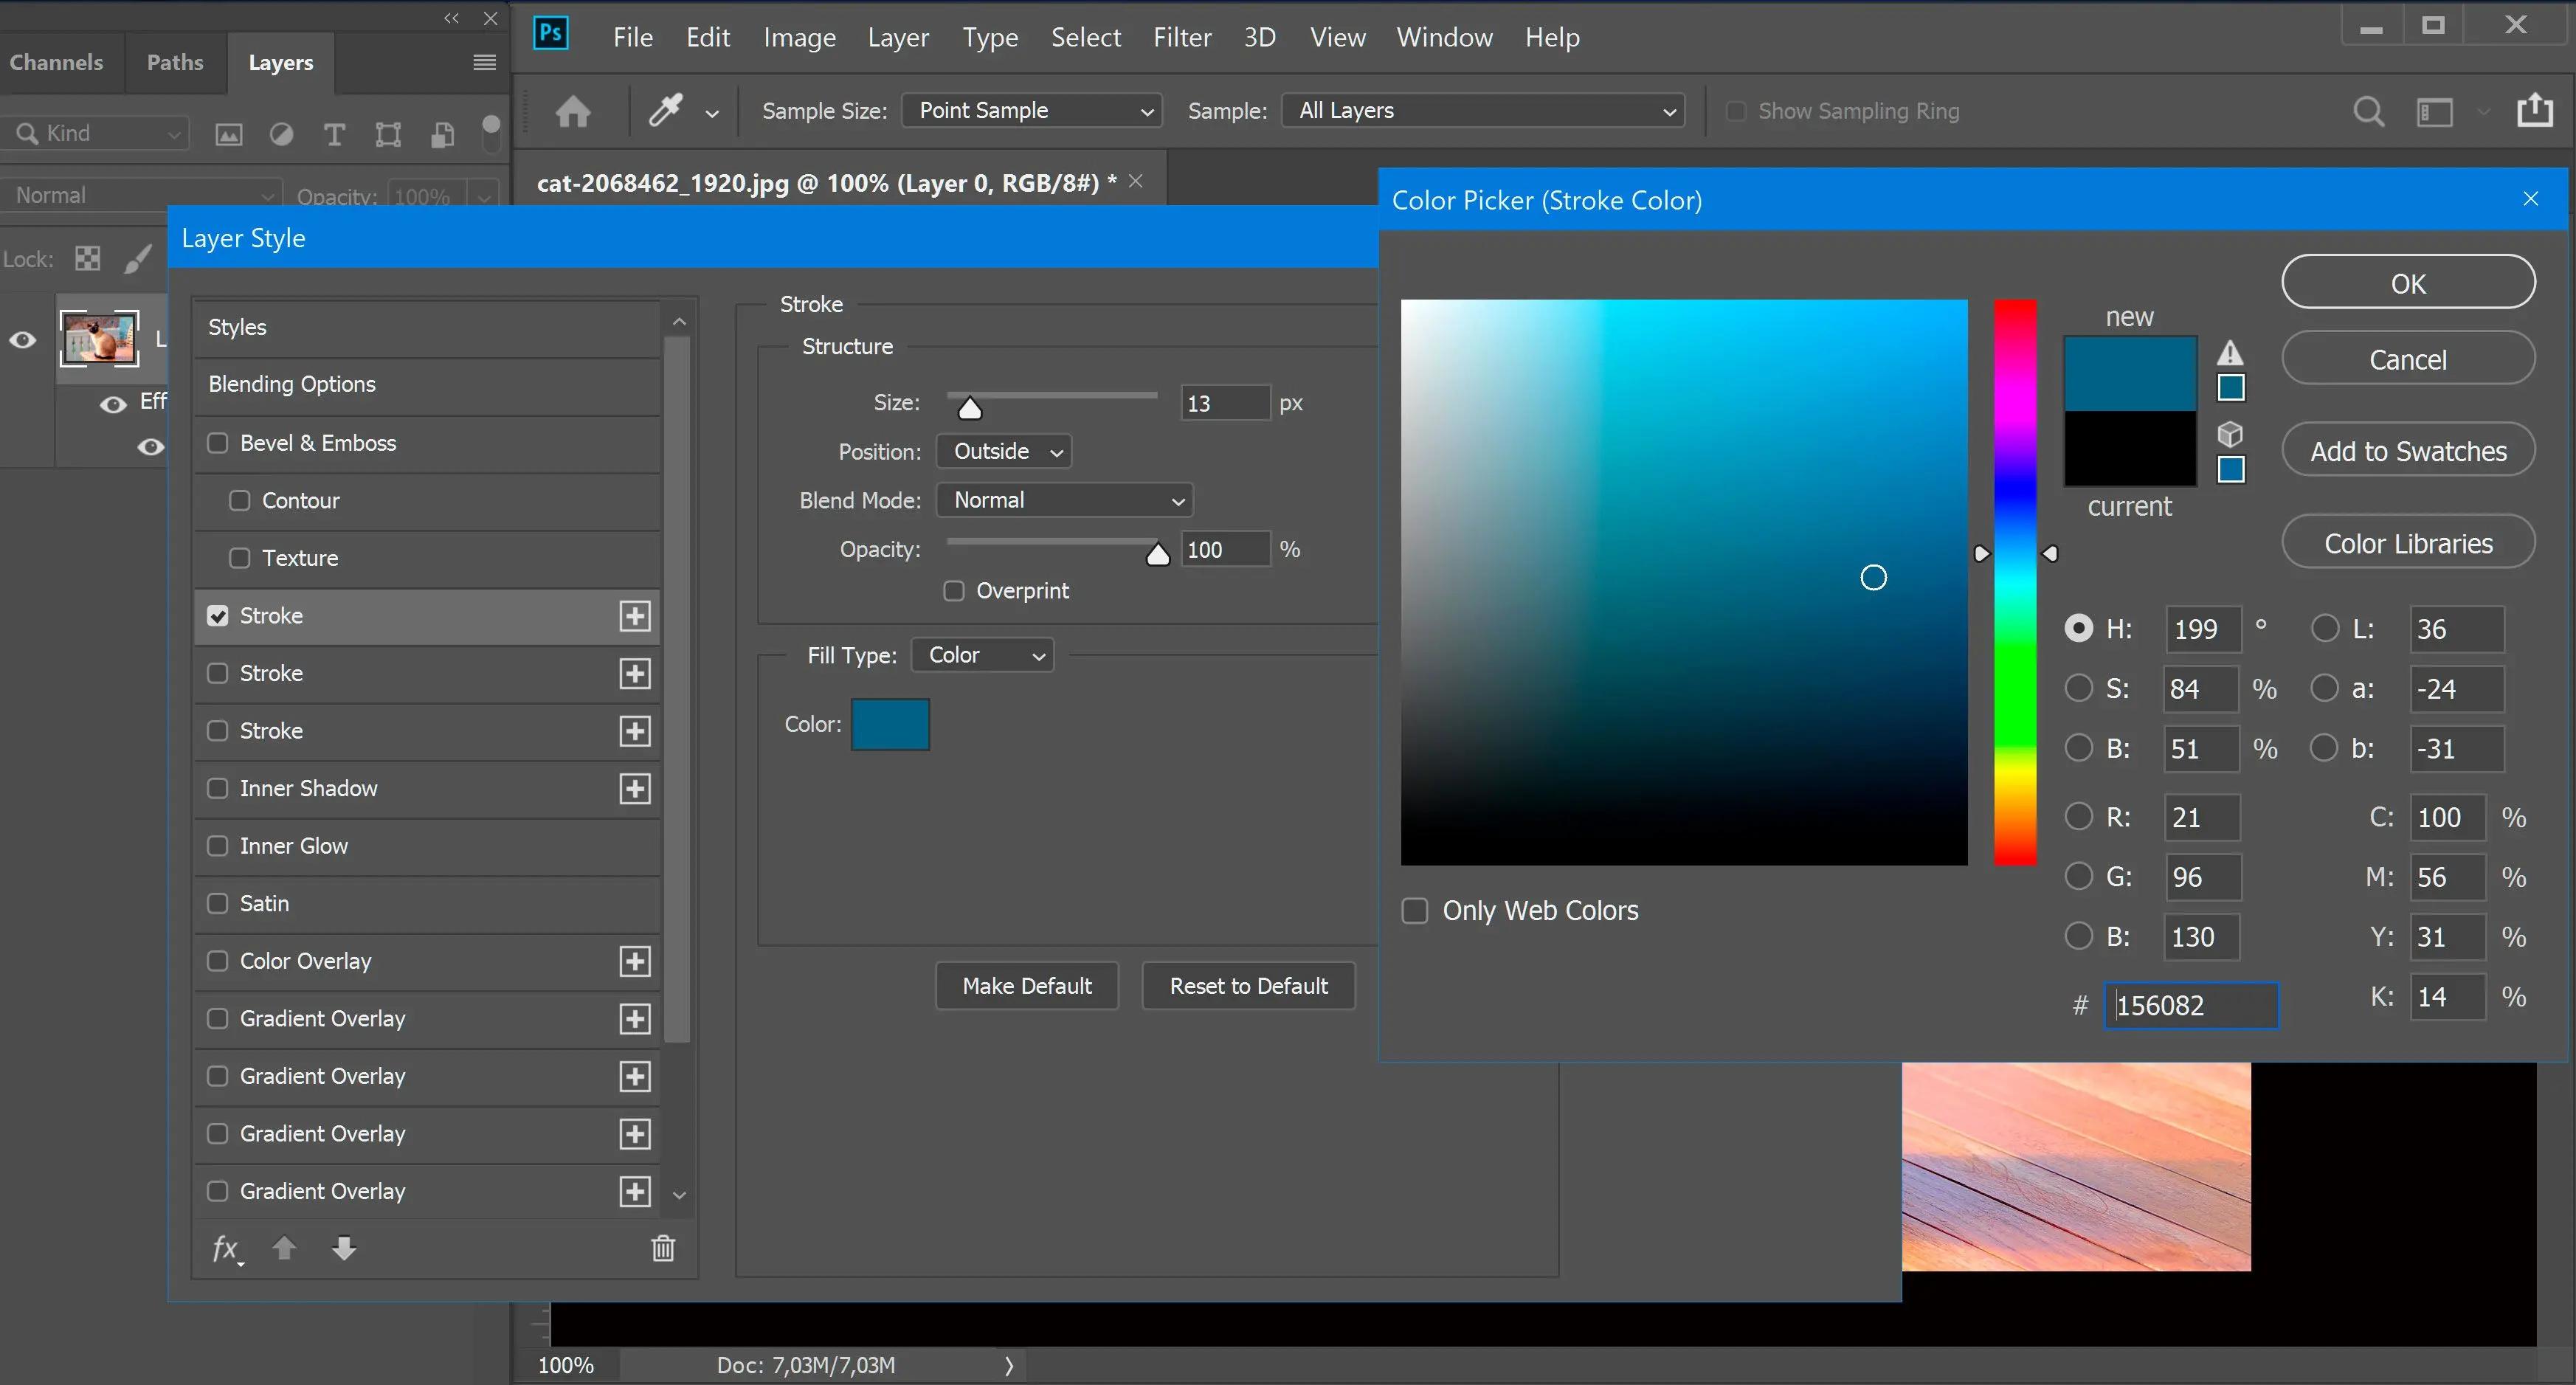This screenshot has width=2576, height=1385.
Task: Click the stroke color swatch
Action: click(x=888, y=723)
